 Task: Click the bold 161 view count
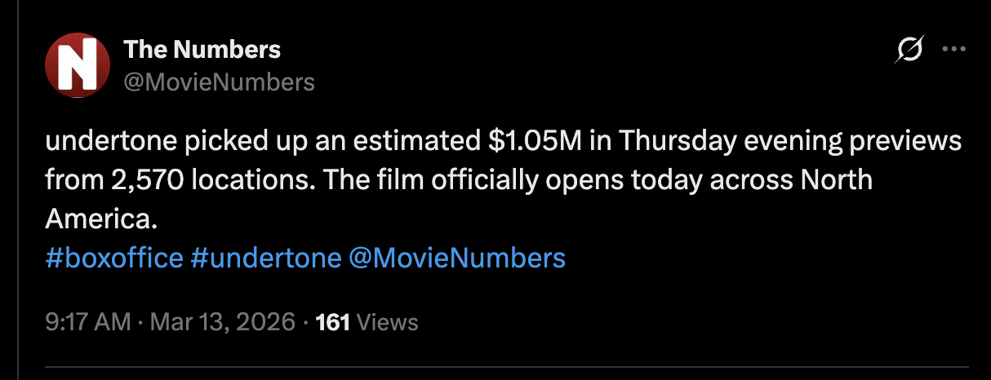click(332, 322)
